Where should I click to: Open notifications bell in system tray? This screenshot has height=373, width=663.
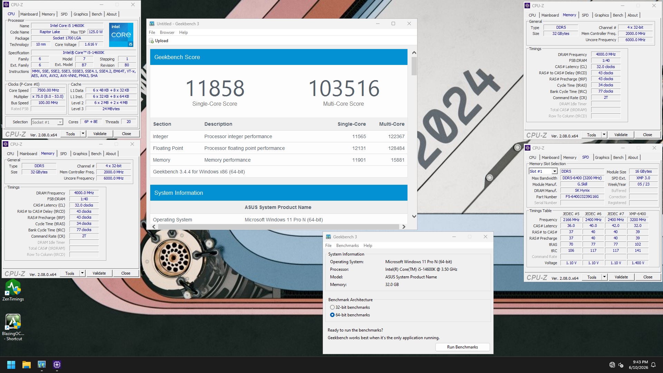tap(653, 365)
